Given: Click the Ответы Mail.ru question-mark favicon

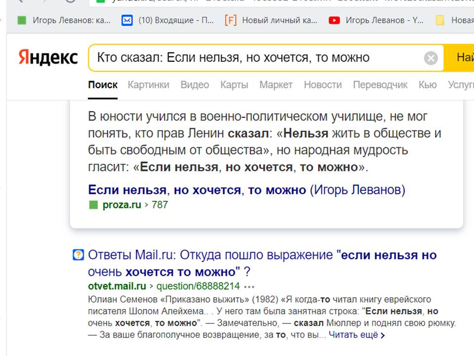Looking at the screenshot, I should pyautogui.click(x=79, y=255).
